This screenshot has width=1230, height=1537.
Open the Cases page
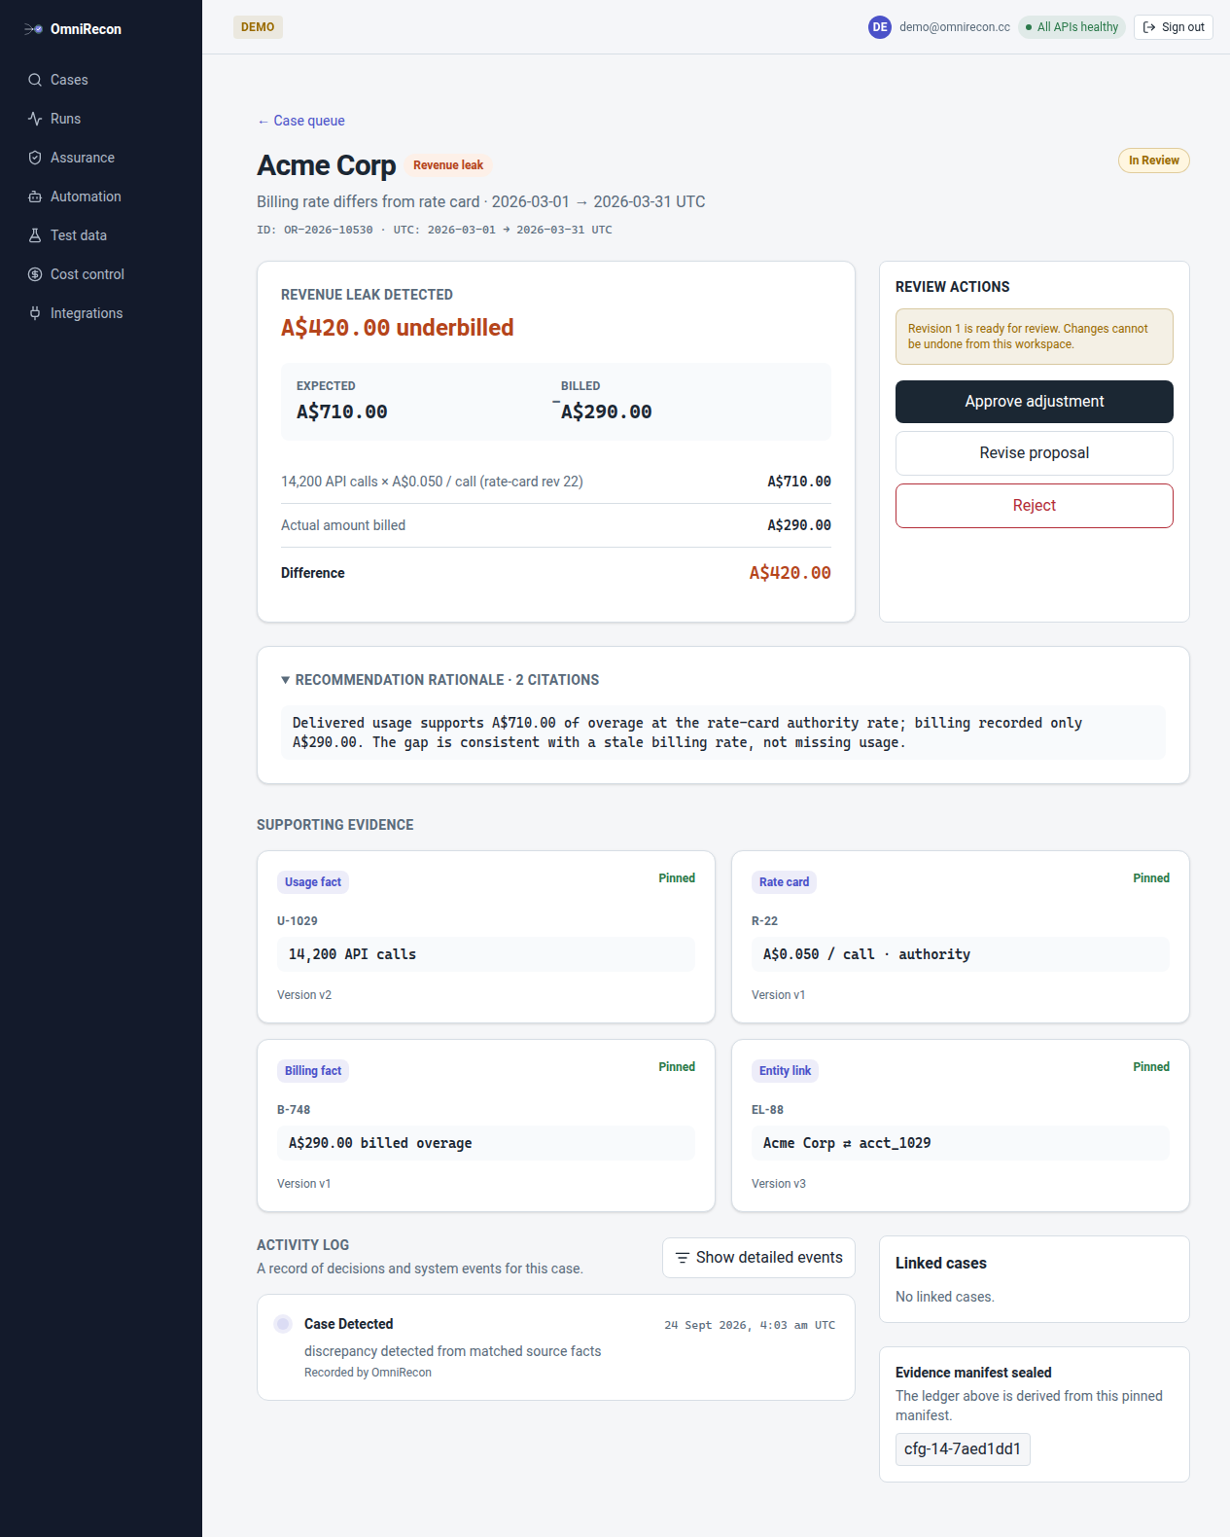click(x=101, y=80)
